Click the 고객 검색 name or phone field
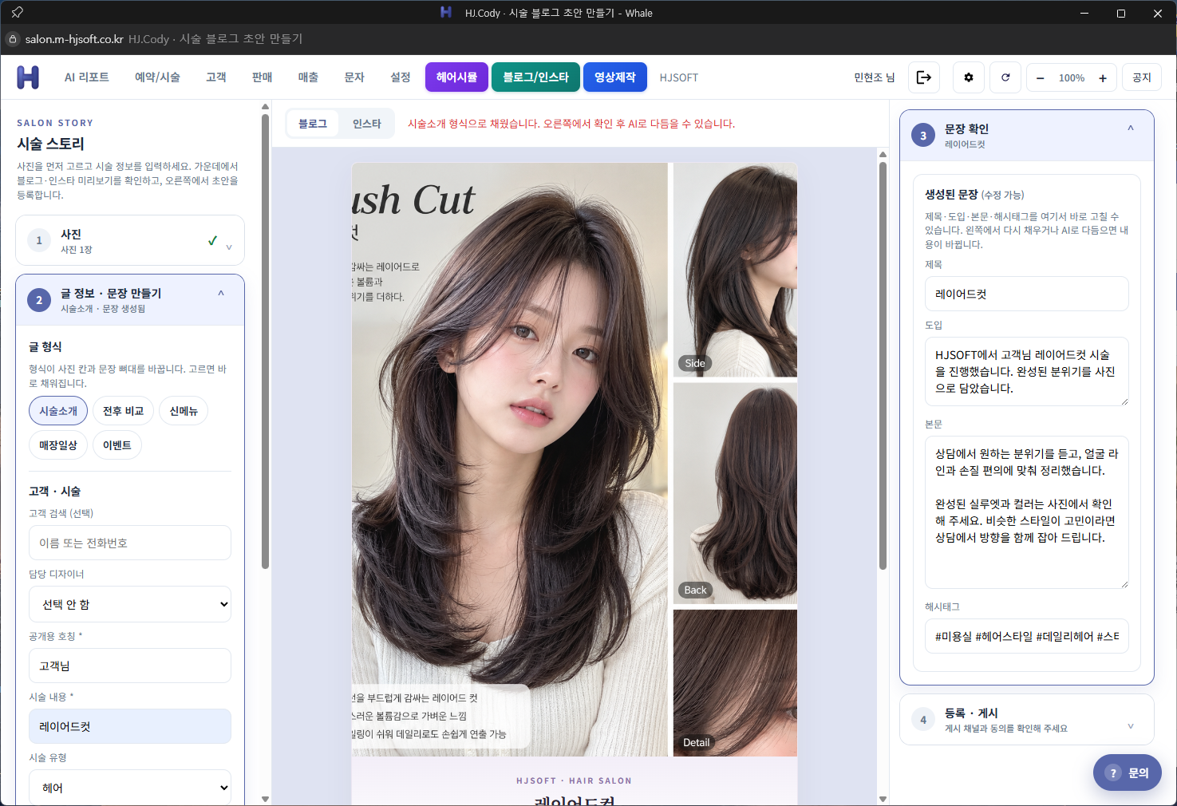The width and height of the screenshot is (1177, 806). point(130,543)
